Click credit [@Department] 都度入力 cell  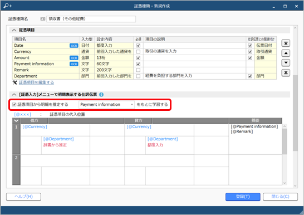tap(170, 145)
